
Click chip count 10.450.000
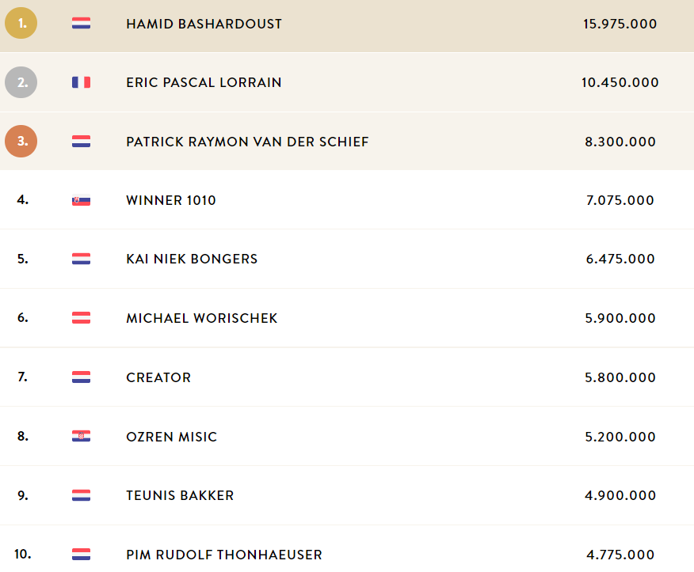click(x=620, y=82)
